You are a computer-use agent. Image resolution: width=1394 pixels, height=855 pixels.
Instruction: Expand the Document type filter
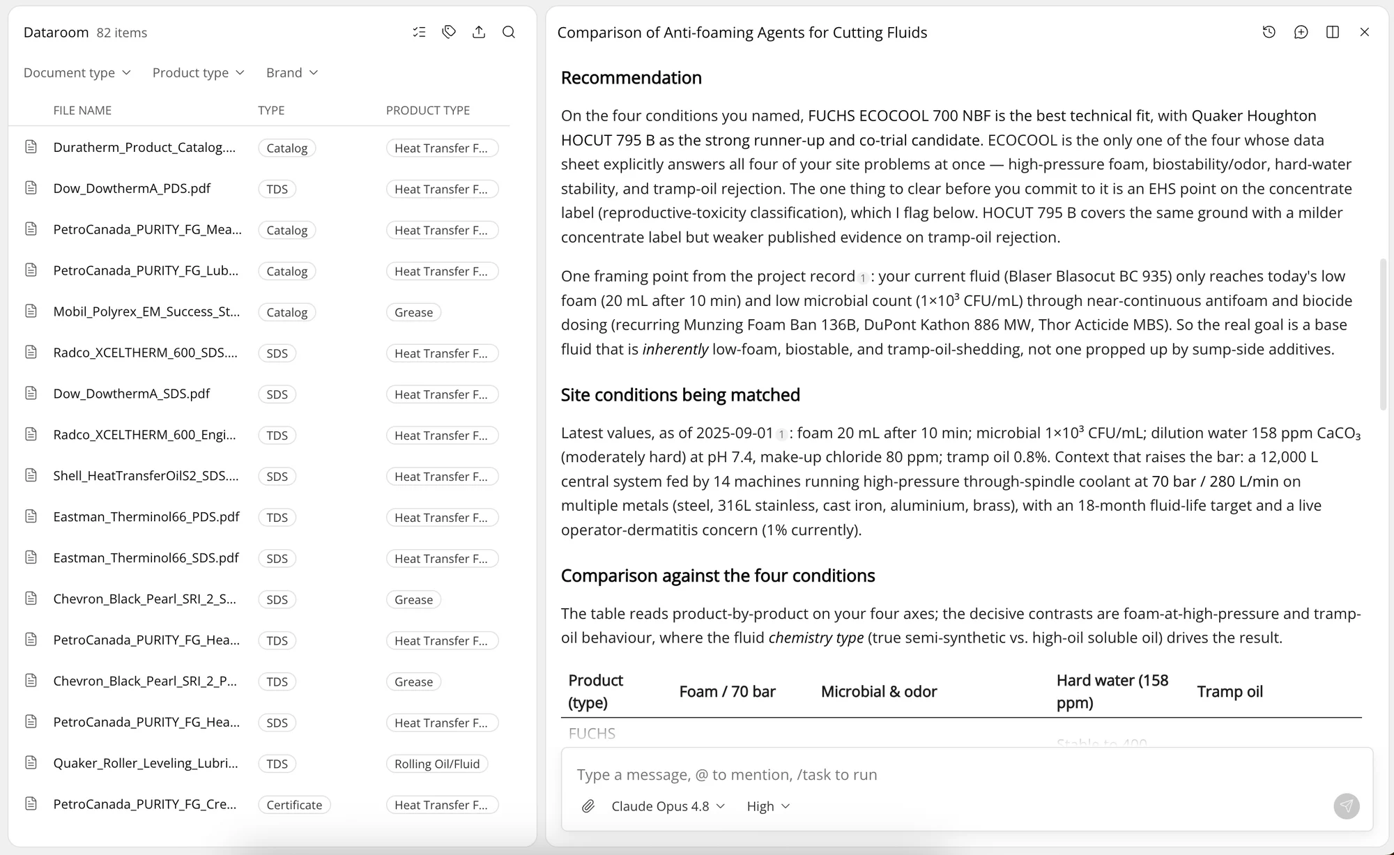(77, 72)
